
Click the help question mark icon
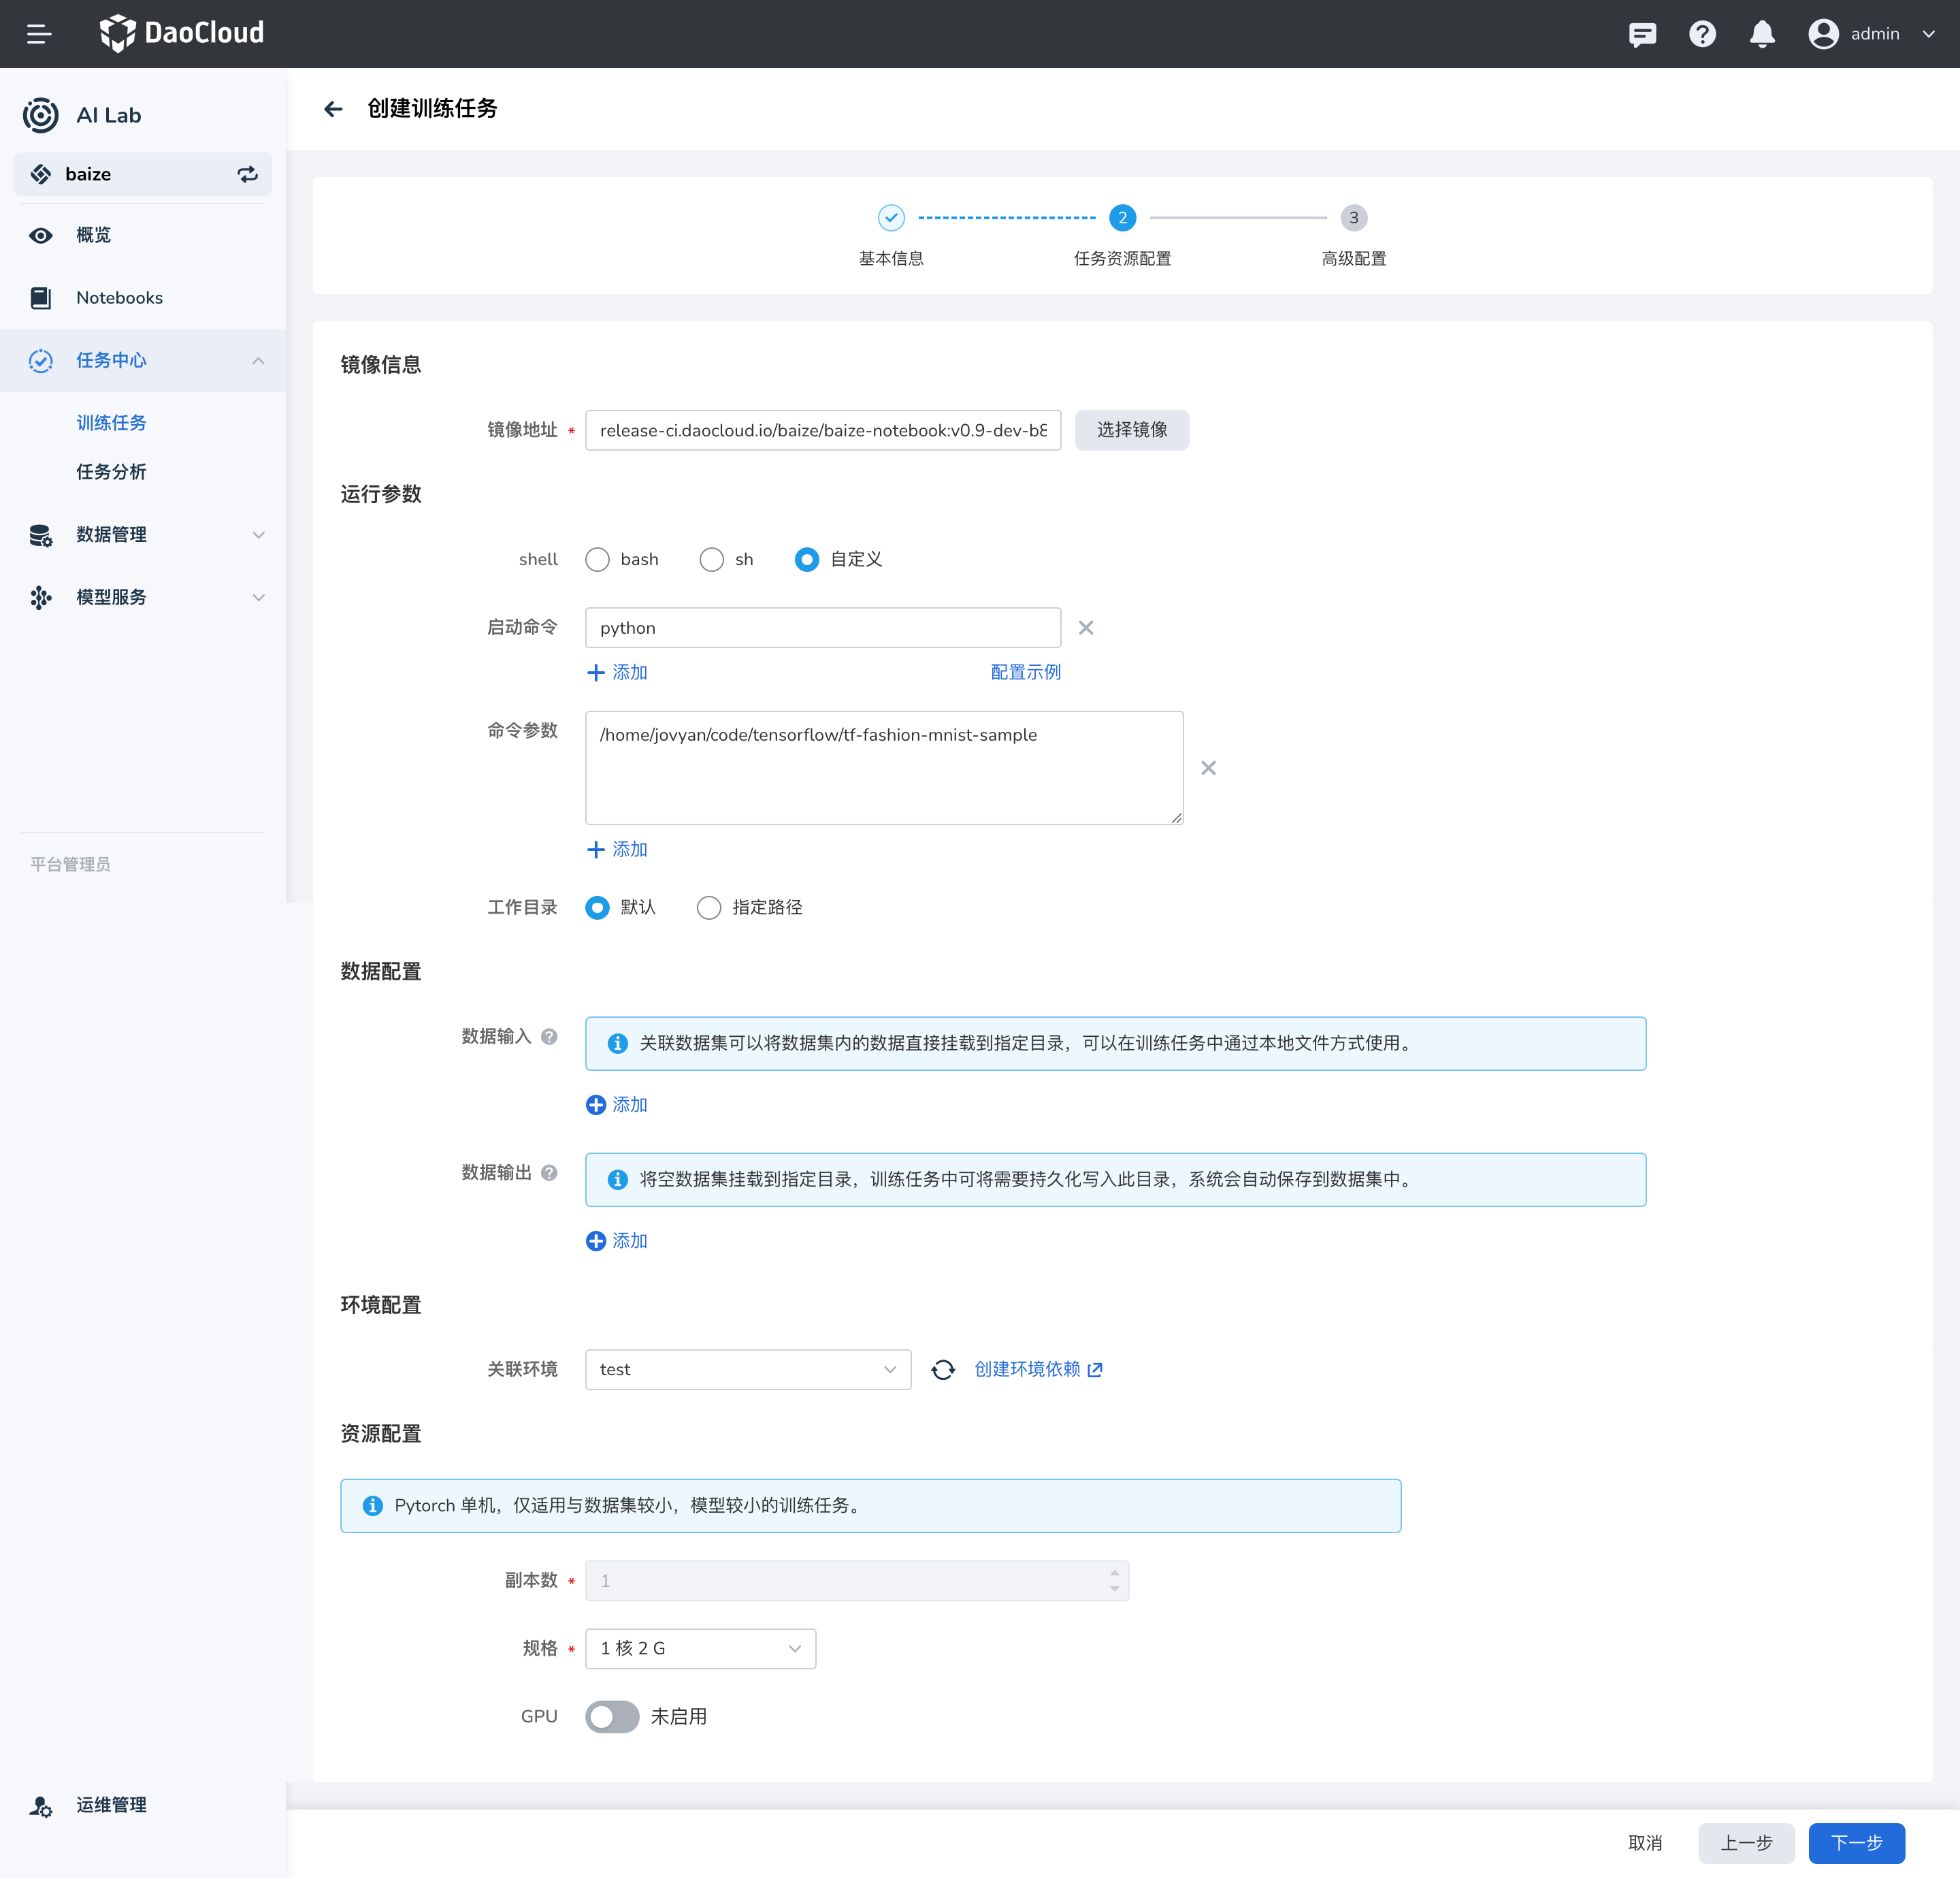point(1702,34)
